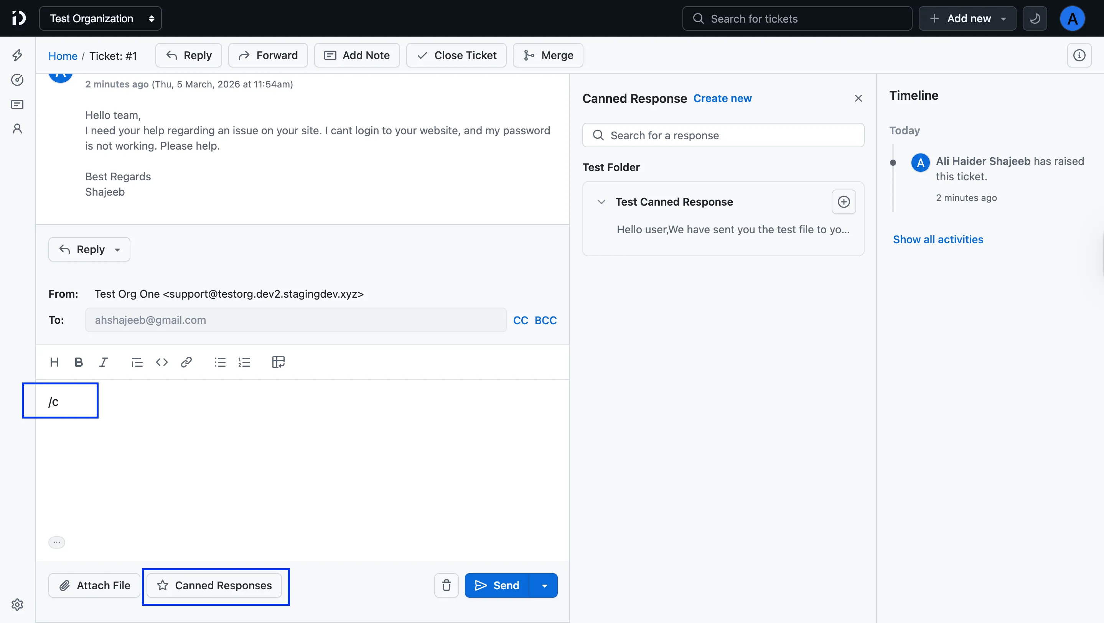Open the Add new dropdown menu

[967, 18]
